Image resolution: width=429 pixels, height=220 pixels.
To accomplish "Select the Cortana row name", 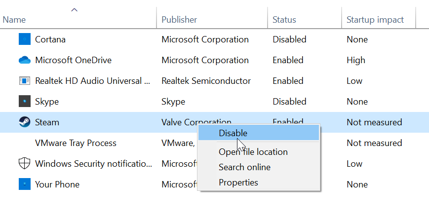I will pos(50,39).
